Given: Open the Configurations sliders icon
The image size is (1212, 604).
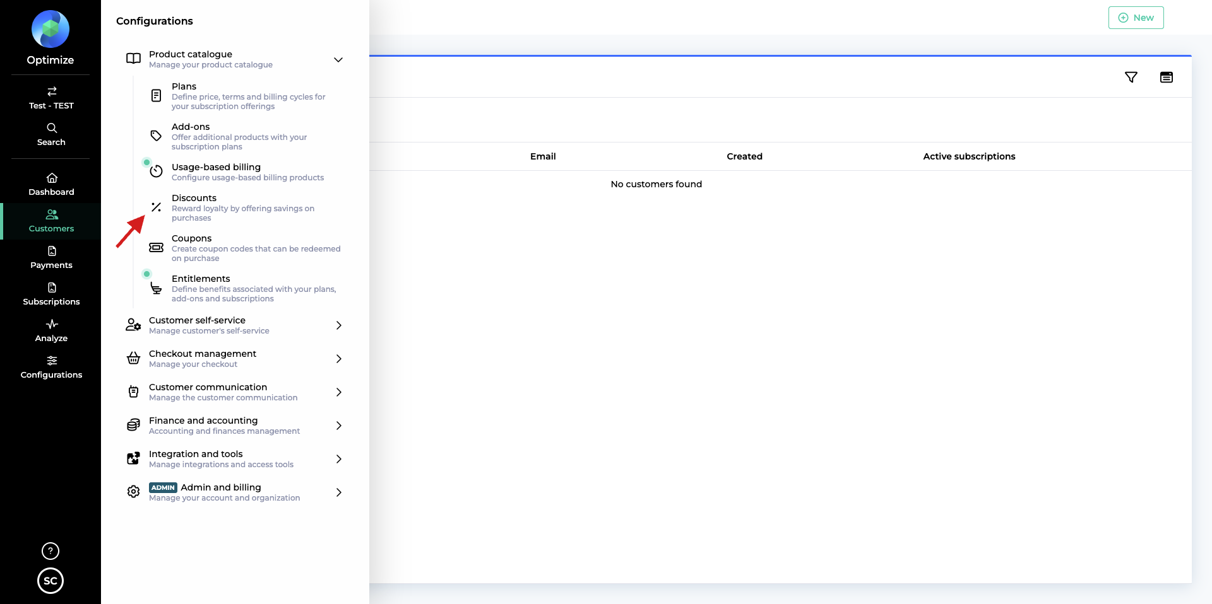Looking at the screenshot, I should click(52, 361).
